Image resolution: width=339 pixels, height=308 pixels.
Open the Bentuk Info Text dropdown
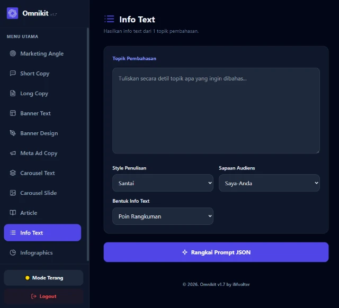[163, 216]
